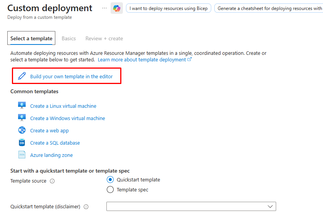
Task: Click the SQL database DB icon
Action: 22,143
